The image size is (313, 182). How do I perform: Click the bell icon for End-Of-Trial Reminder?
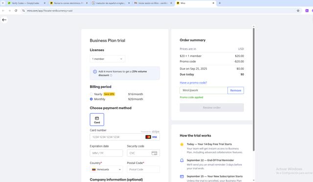click(x=181, y=161)
